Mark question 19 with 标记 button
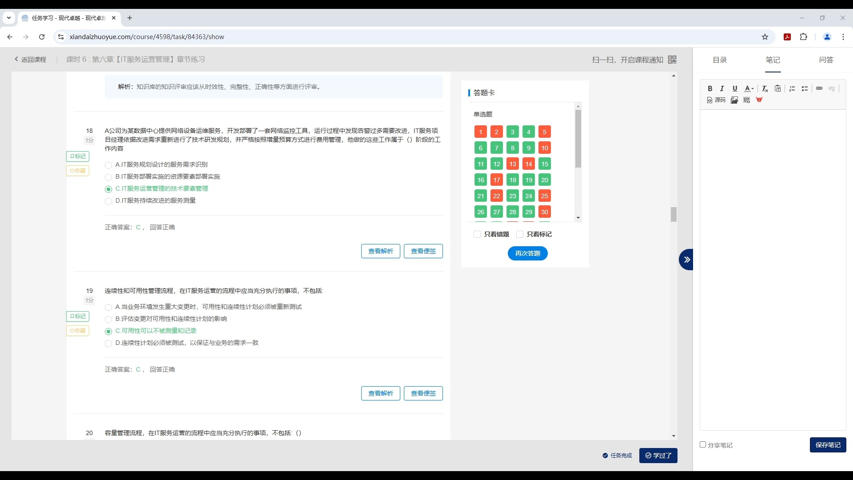Image resolution: width=853 pixels, height=480 pixels. pos(78,316)
